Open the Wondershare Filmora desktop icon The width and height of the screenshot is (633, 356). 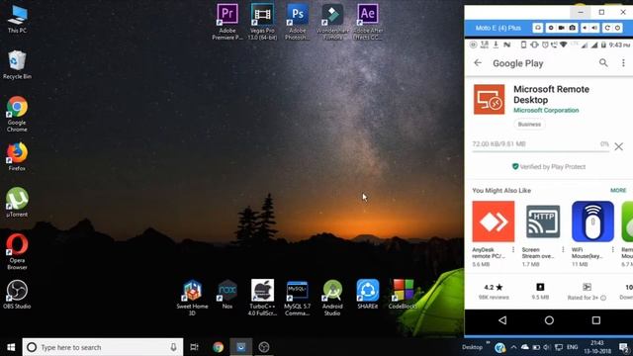[332, 21]
